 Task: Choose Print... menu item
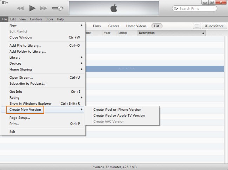(46, 124)
